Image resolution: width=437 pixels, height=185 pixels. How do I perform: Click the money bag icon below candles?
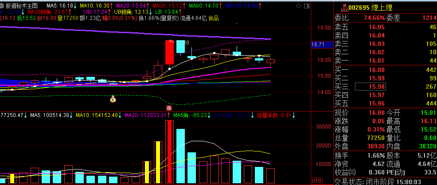pos(113,98)
